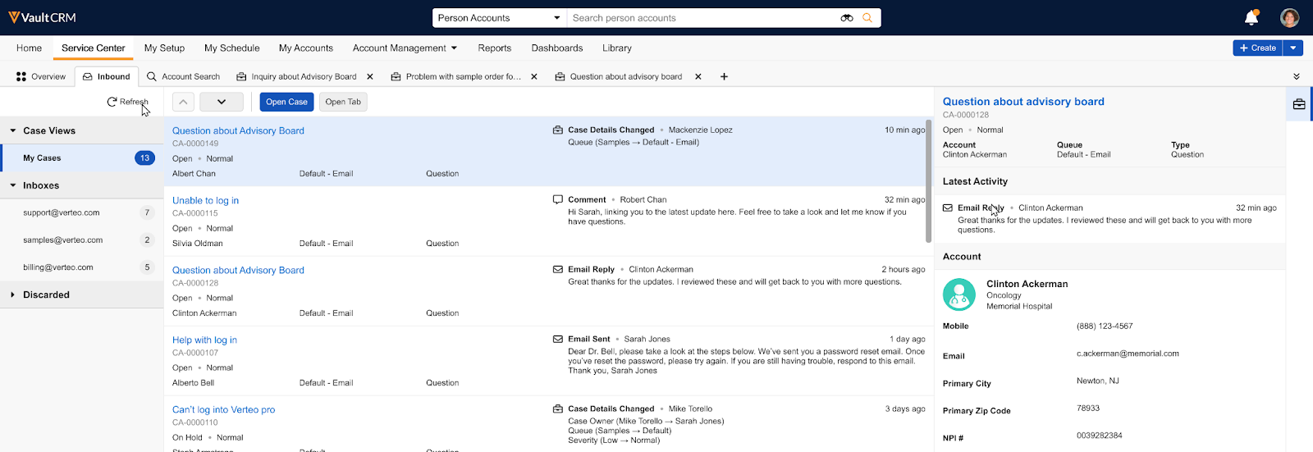The image size is (1313, 452).
Task: Open the user profile avatar
Action: click(x=1289, y=17)
